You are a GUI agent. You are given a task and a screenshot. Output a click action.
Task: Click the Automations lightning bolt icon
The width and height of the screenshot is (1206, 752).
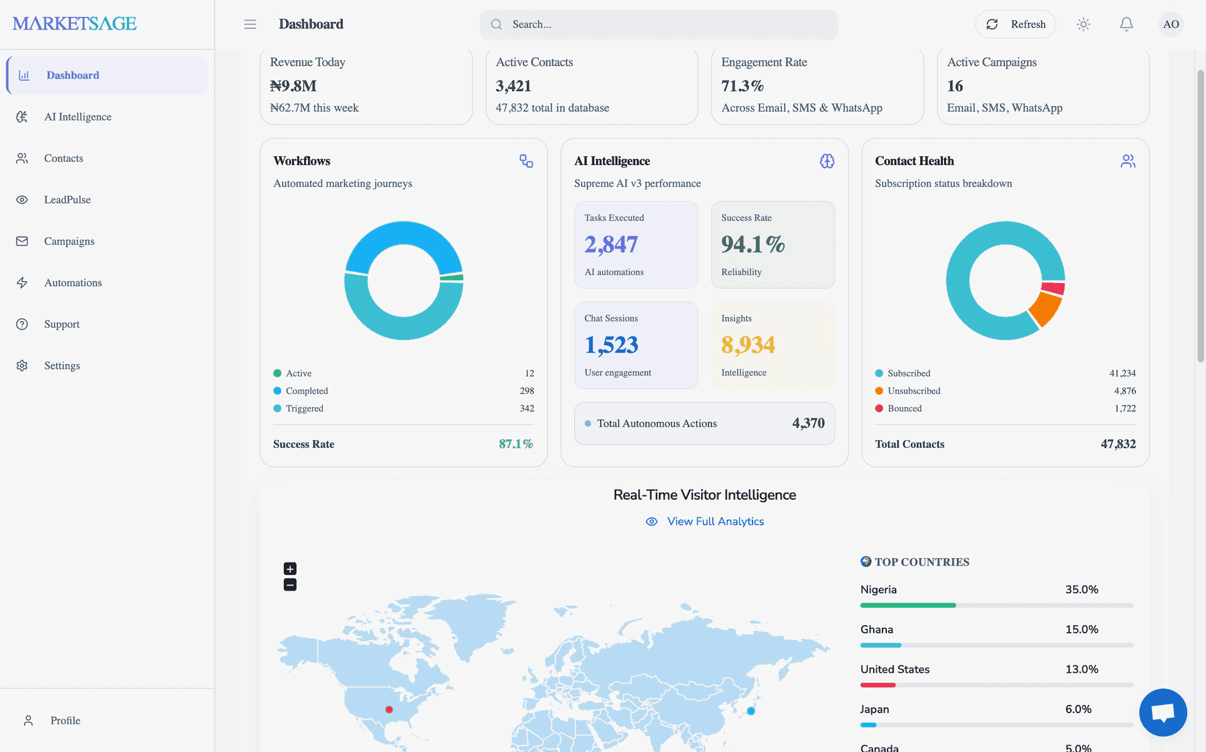pos(22,282)
